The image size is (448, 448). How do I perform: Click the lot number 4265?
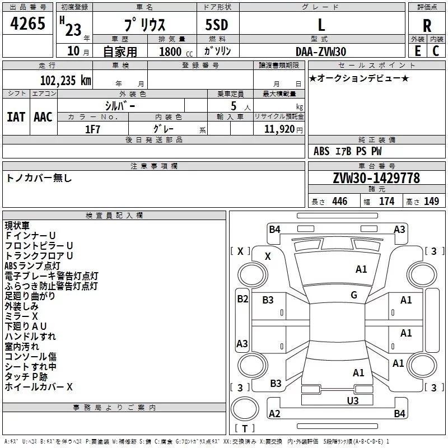pyautogui.click(x=27, y=24)
